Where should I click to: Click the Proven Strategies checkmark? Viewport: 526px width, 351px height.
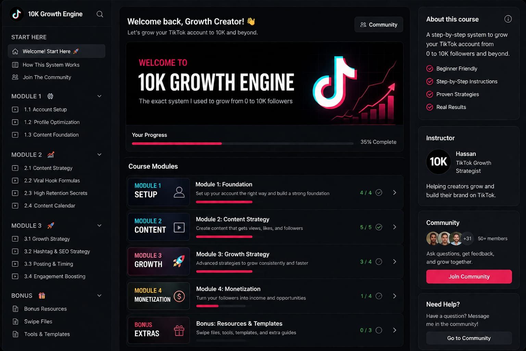click(x=430, y=94)
